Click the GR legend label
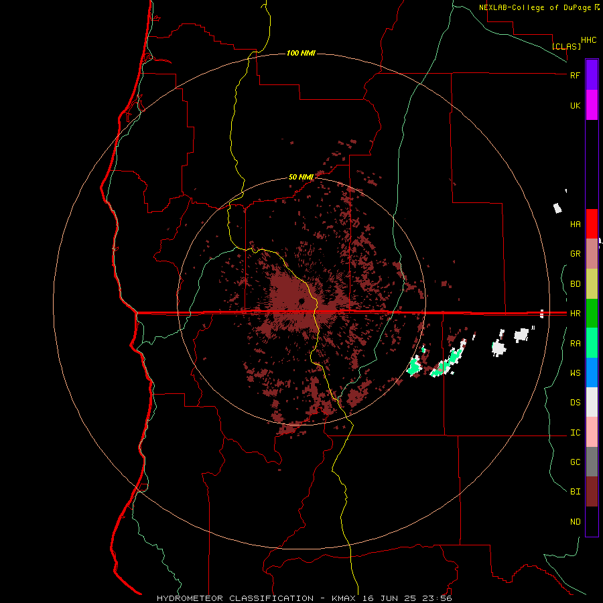This screenshot has width=603, height=603. 575,254
